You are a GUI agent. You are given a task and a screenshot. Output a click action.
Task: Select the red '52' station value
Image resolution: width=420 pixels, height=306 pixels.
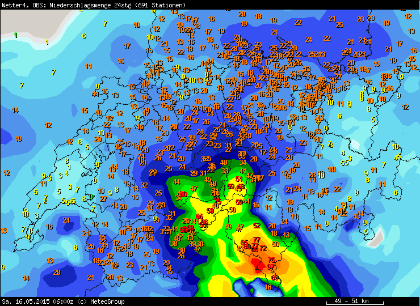[257, 226]
